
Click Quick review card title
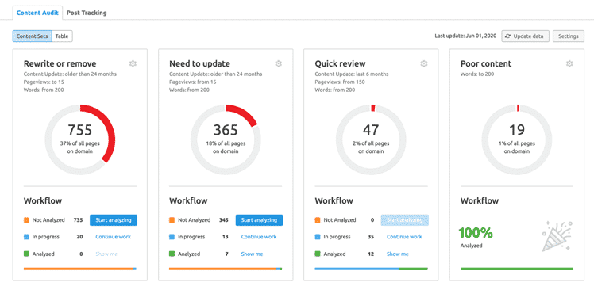coord(340,63)
